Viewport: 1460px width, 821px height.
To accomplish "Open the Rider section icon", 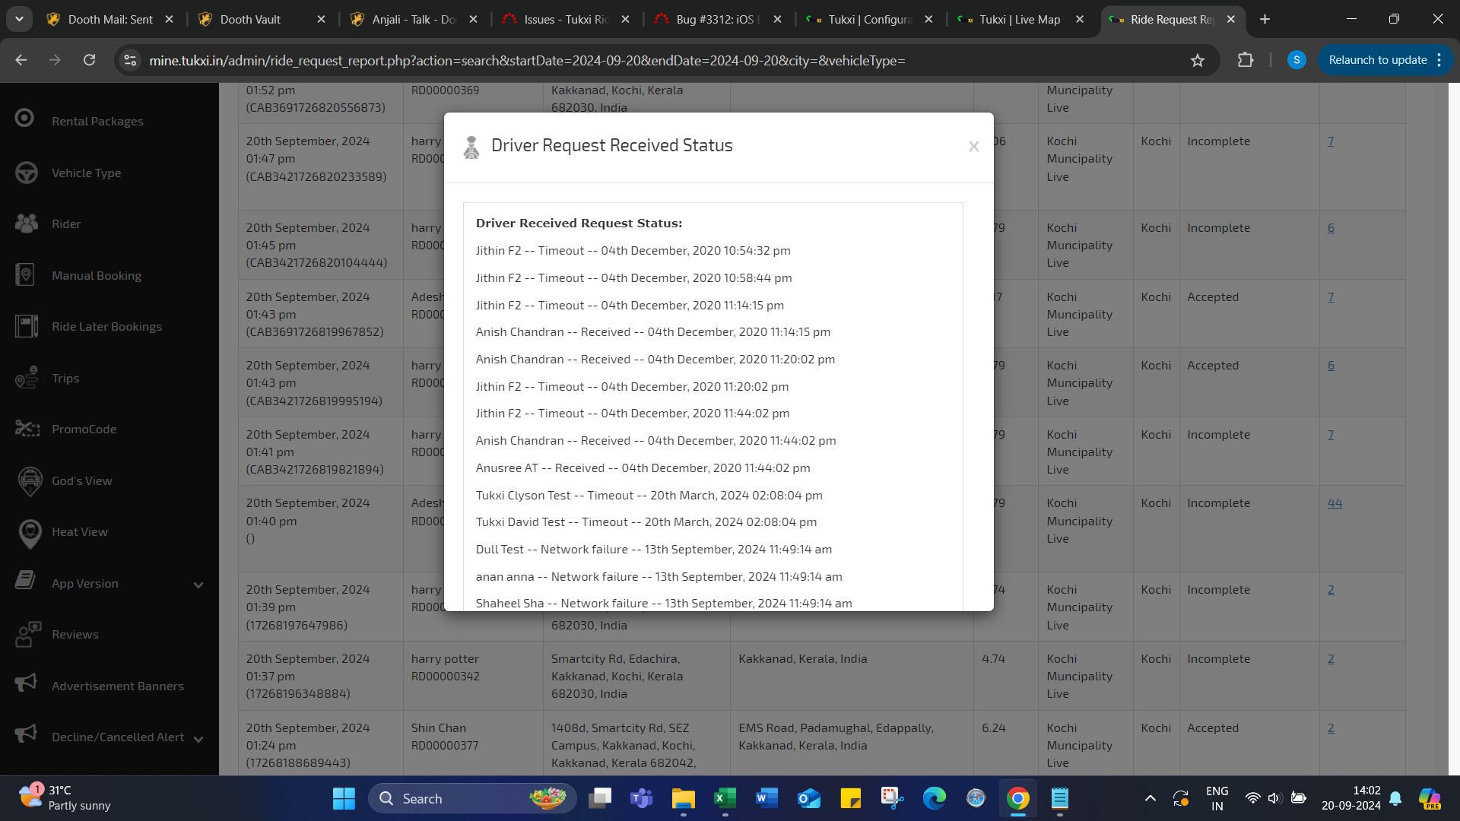I will click(27, 223).
